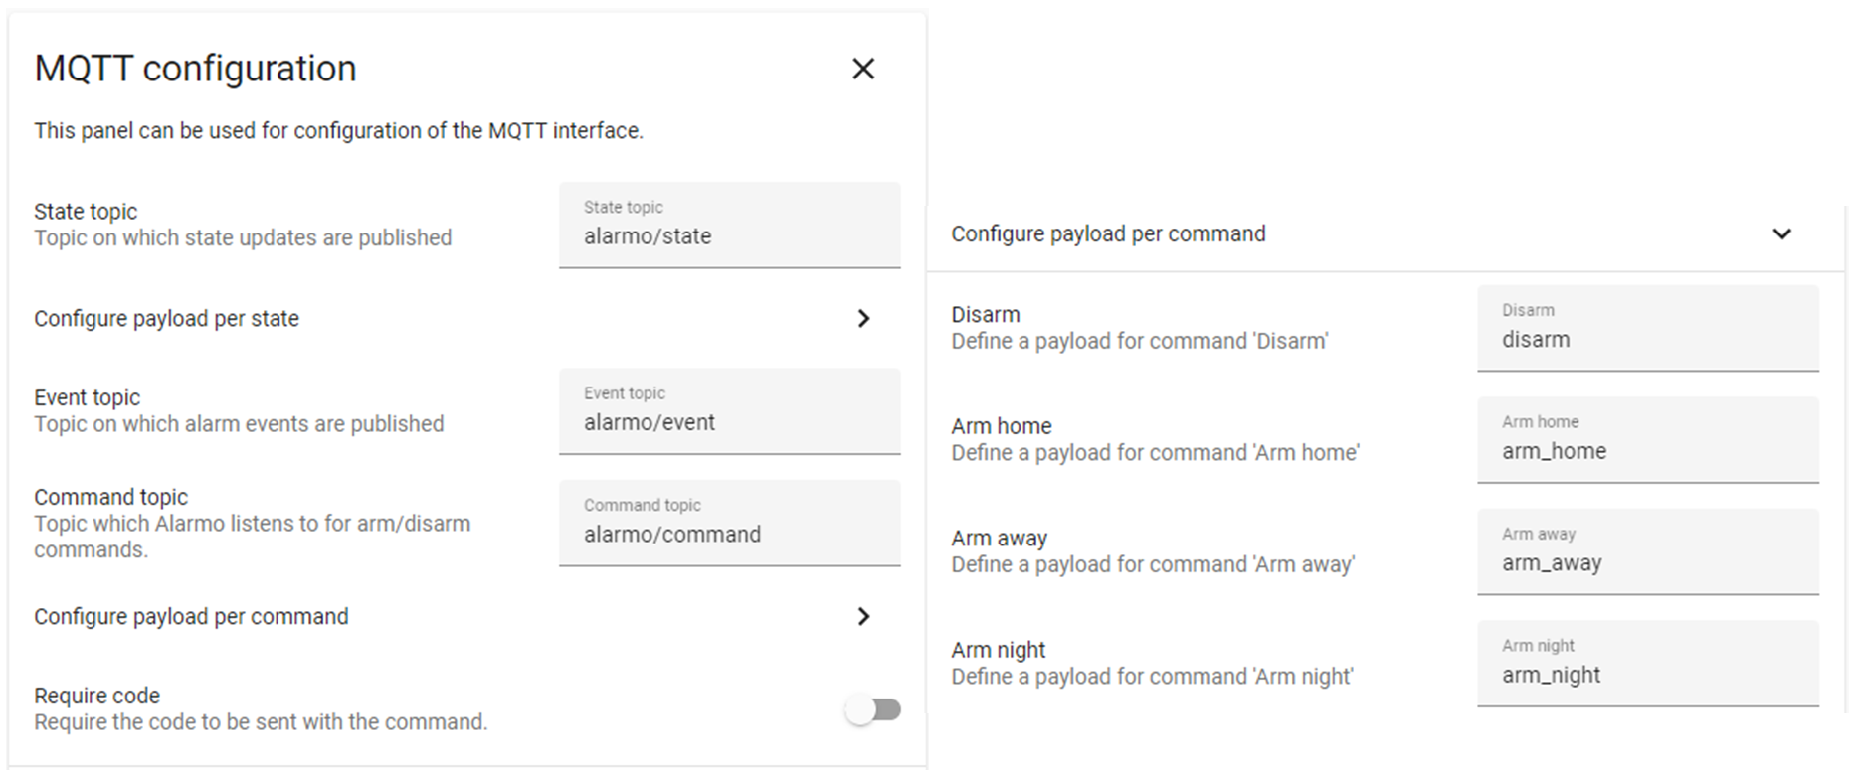Select Configure payload per command row text
The height and width of the screenshot is (777, 1856).
tap(191, 616)
